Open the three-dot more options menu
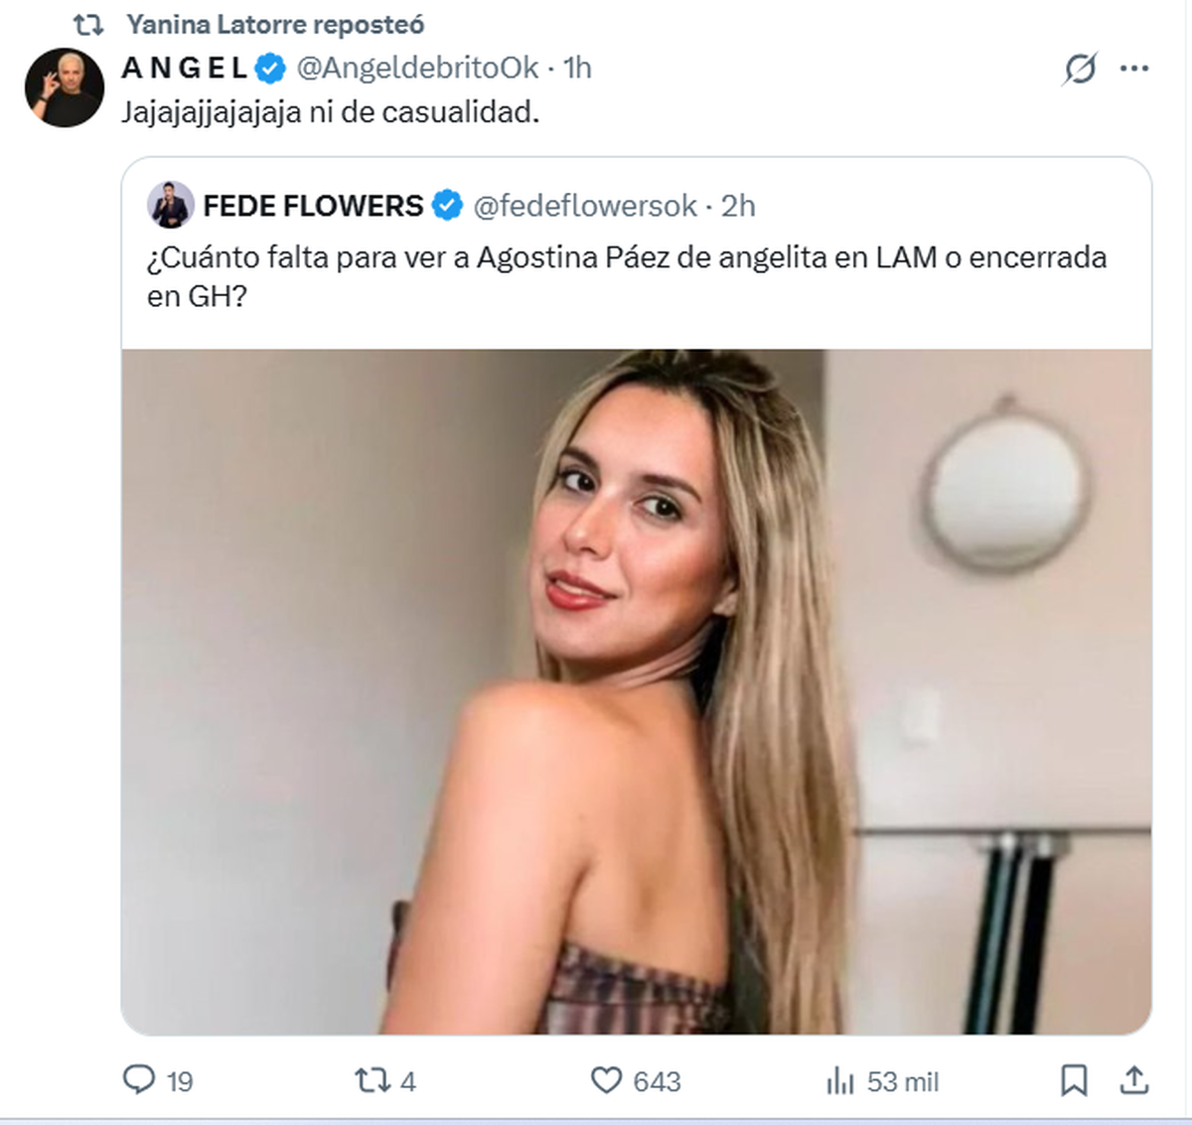 1134,69
